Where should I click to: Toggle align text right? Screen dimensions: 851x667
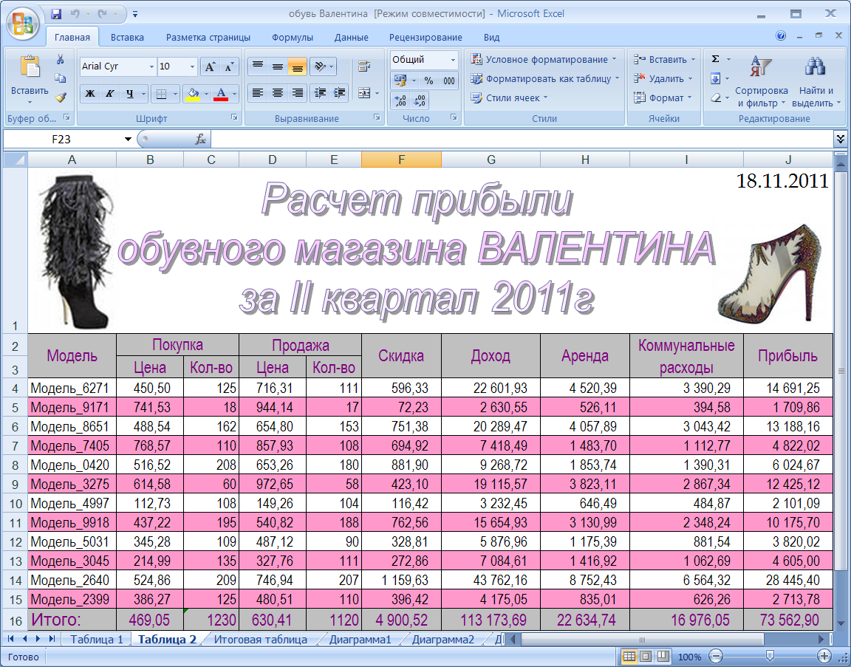pyautogui.click(x=297, y=93)
